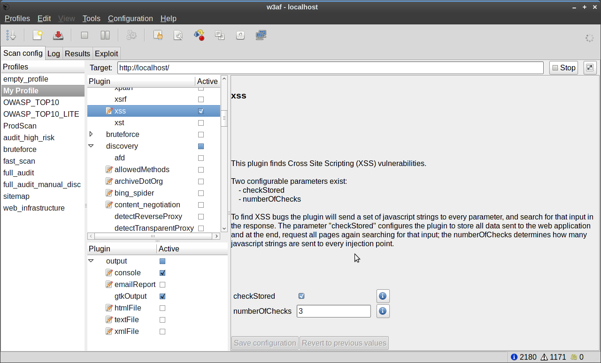The image size is (601, 363).
Task: Enable the htmlFile output plugin checkbox
Action: click(x=162, y=308)
